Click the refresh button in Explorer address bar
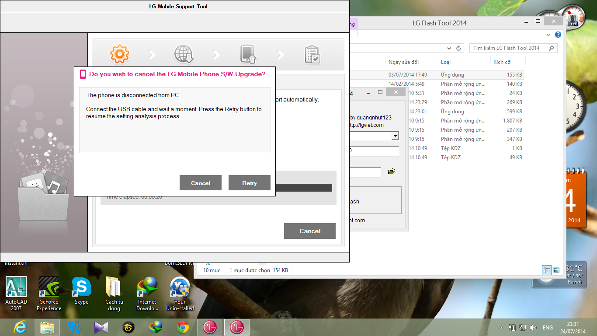This screenshot has width=597, height=336. [x=458, y=48]
